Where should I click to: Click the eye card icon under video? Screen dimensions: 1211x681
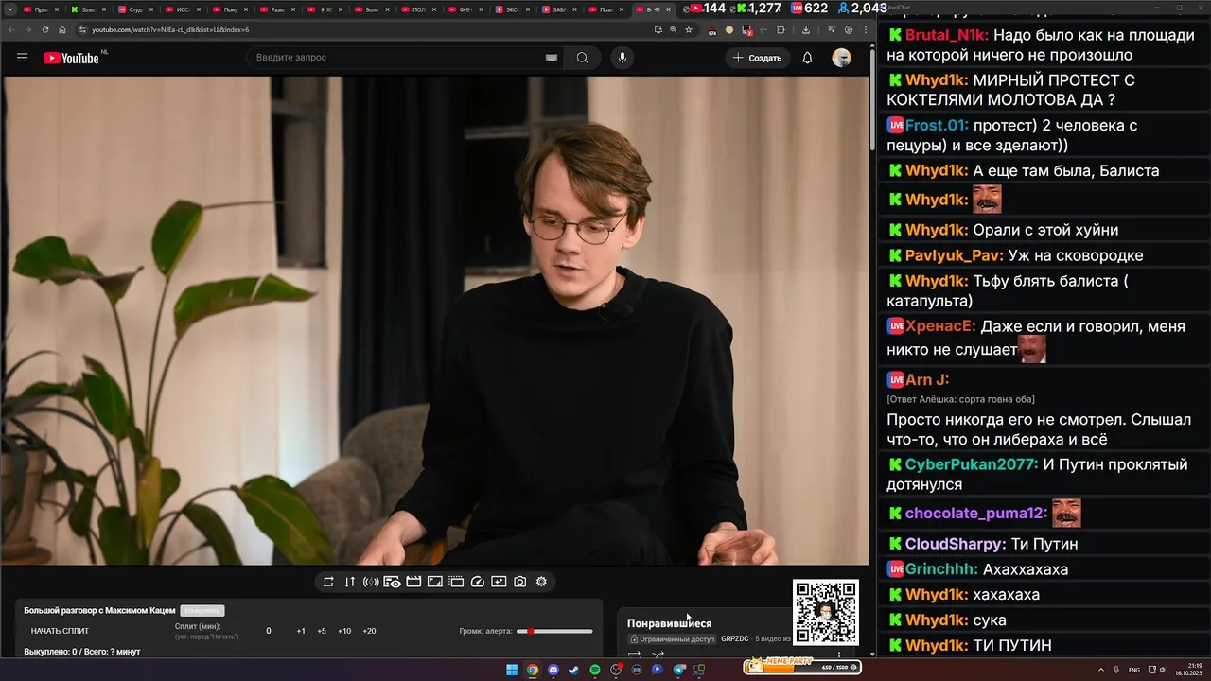click(x=392, y=582)
